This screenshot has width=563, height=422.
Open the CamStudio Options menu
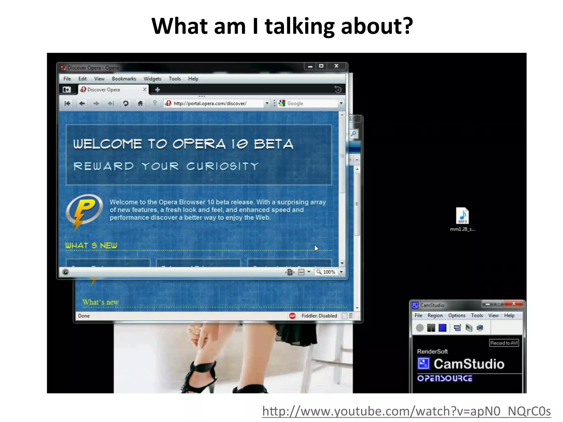(x=457, y=315)
